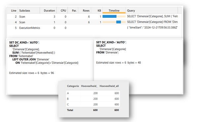The width and height of the screenshot is (200, 122).
Task: Click the query text starting with timeStart
Action: pyautogui.click(x=152, y=27)
